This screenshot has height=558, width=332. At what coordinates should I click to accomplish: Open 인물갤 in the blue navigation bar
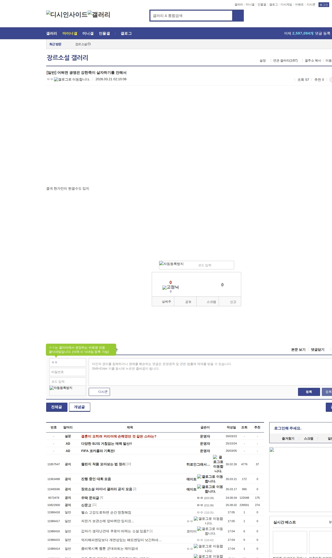pos(104,33)
